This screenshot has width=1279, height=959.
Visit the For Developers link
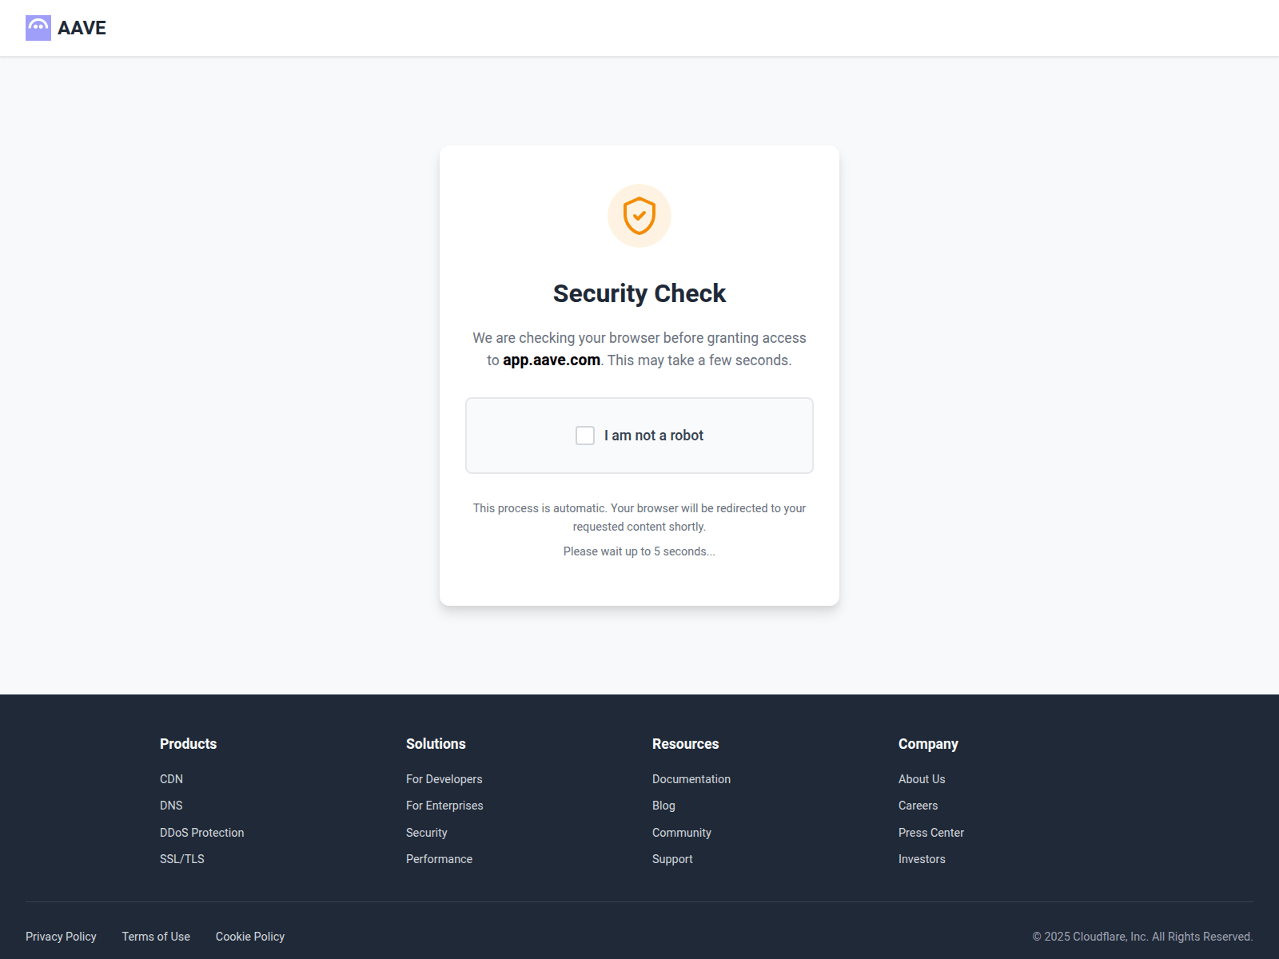click(x=444, y=779)
